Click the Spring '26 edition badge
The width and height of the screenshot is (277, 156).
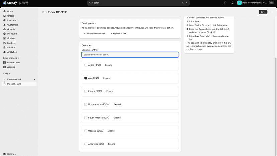[x=24, y=3]
